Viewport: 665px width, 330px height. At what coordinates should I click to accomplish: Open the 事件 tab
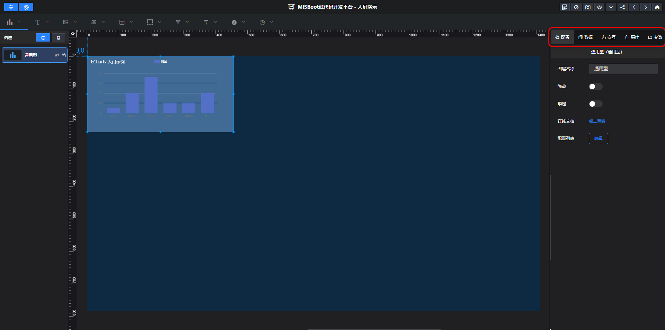pyautogui.click(x=632, y=37)
